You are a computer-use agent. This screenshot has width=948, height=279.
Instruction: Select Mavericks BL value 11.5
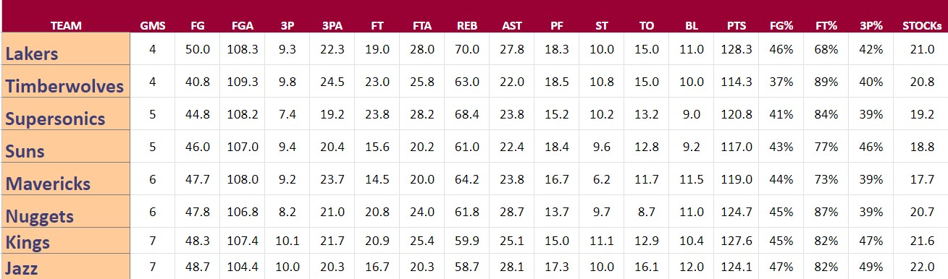click(x=692, y=179)
